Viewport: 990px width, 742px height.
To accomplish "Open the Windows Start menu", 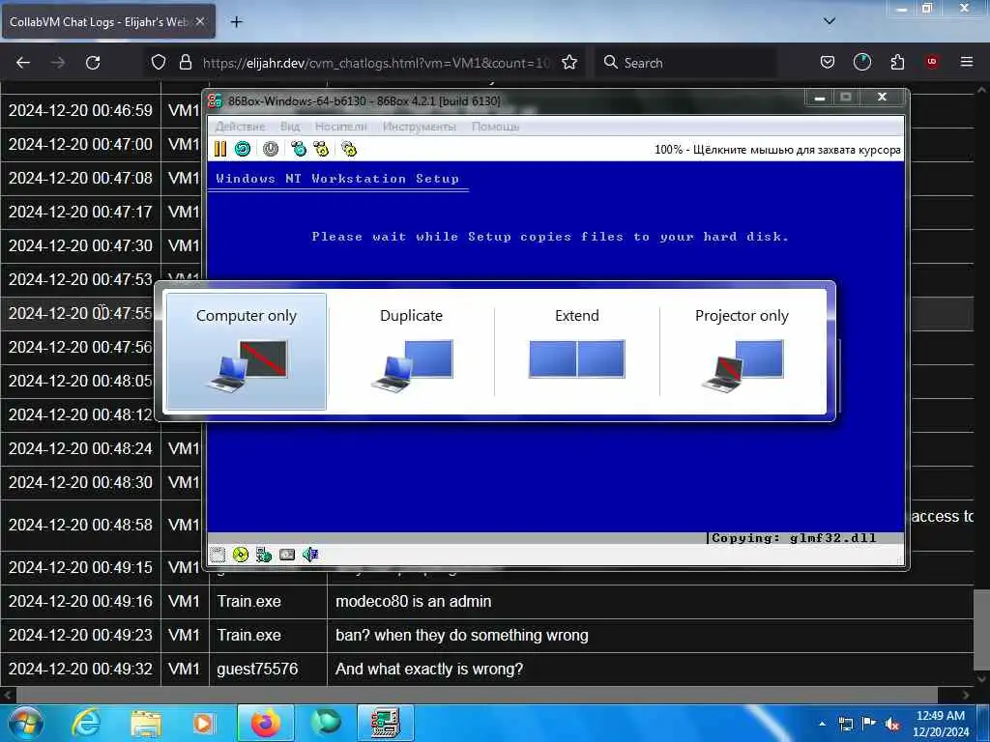I will pyautogui.click(x=25, y=723).
